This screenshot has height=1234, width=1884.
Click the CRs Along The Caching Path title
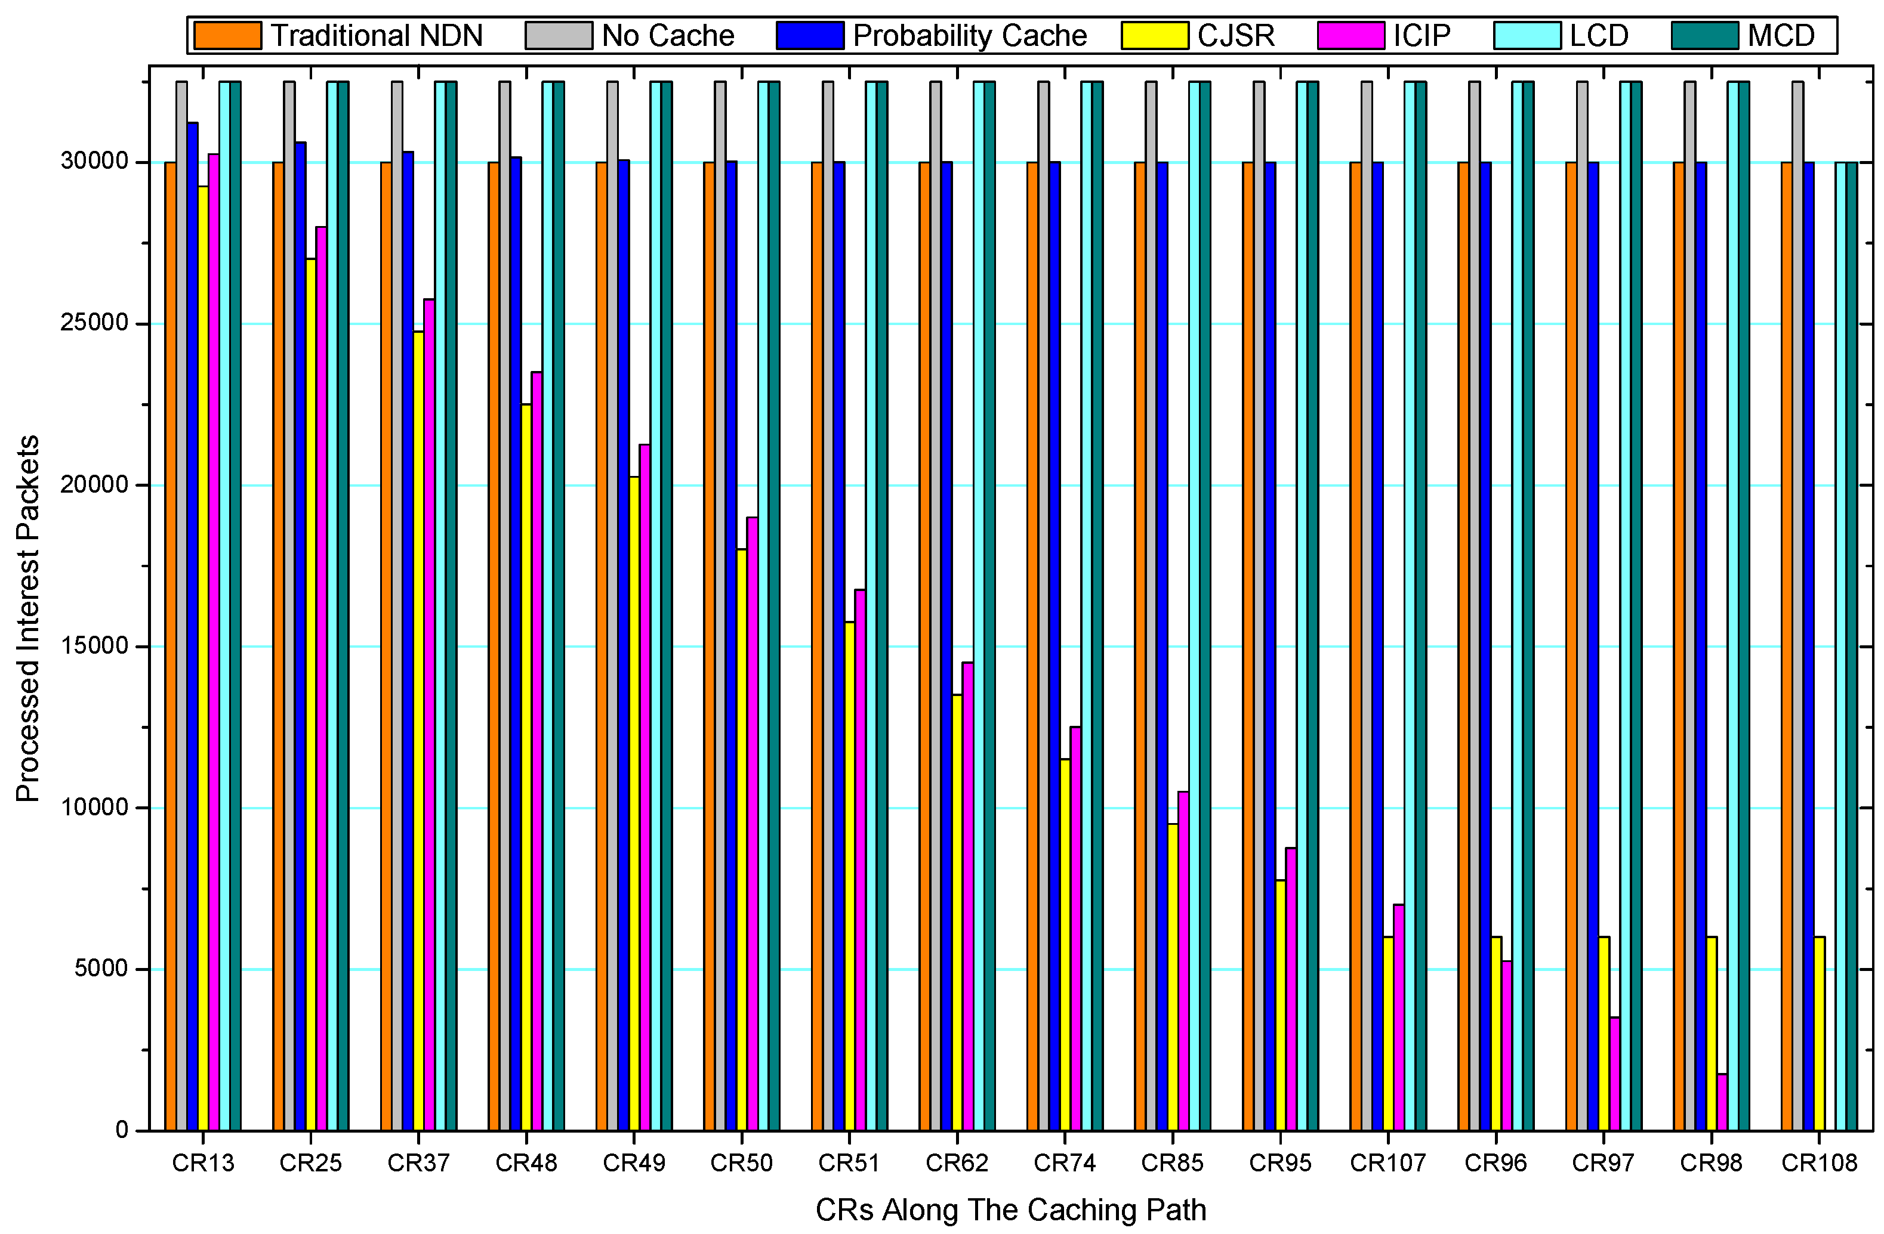(1010, 1210)
